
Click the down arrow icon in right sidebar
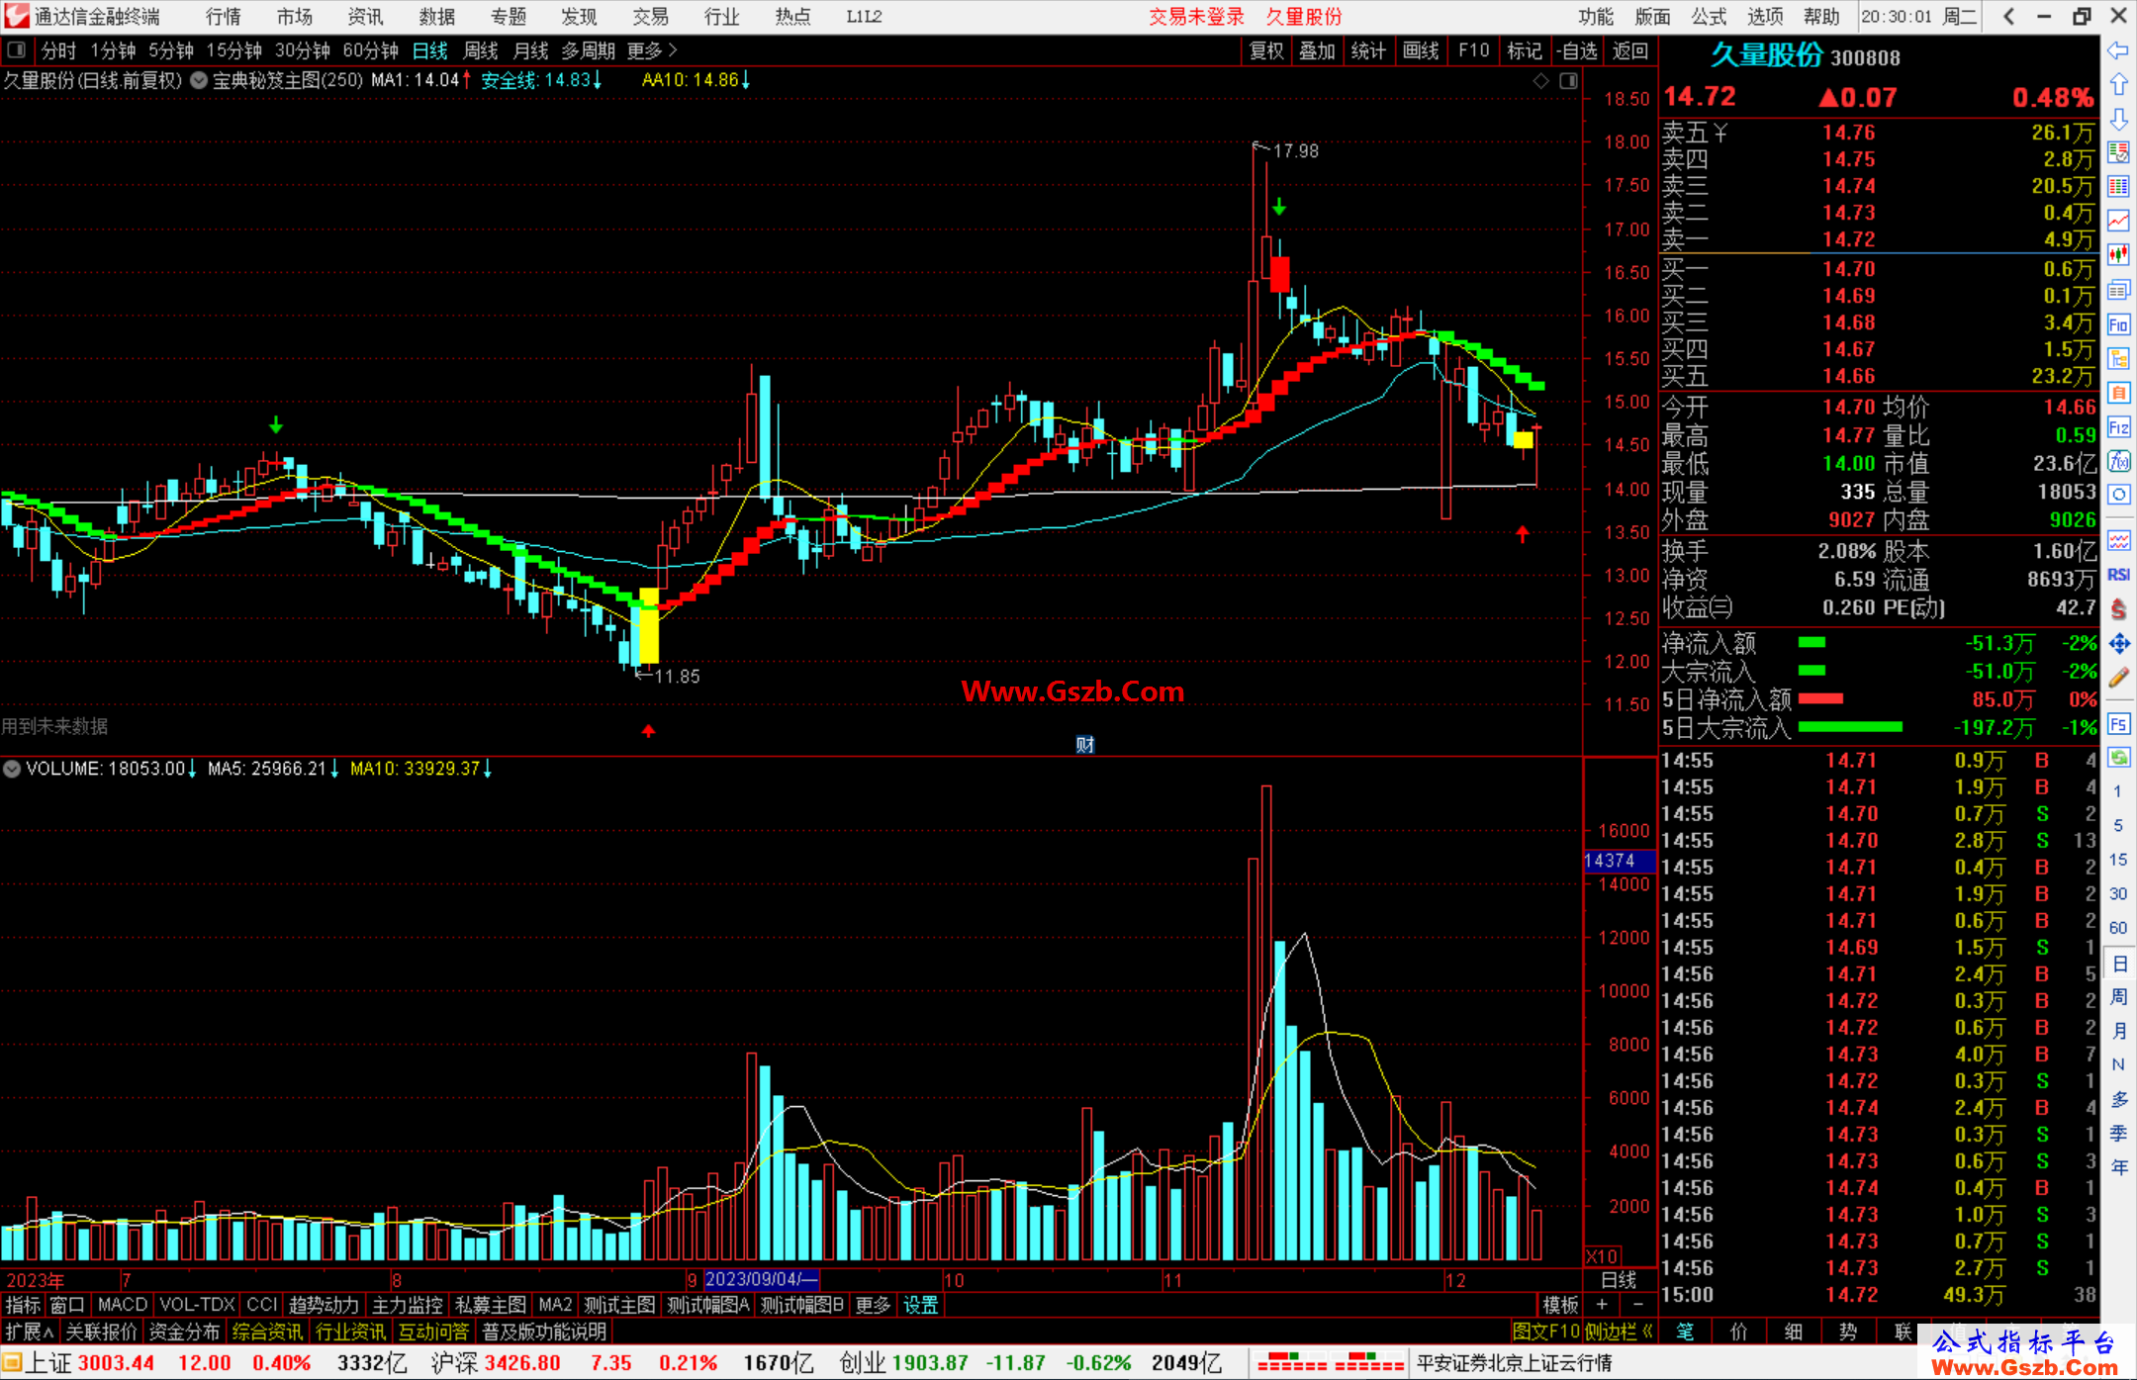(2118, 119)
